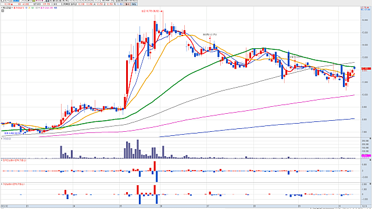
Task: Click the red current price in quote bar
Action: click(x=7, y=4)
